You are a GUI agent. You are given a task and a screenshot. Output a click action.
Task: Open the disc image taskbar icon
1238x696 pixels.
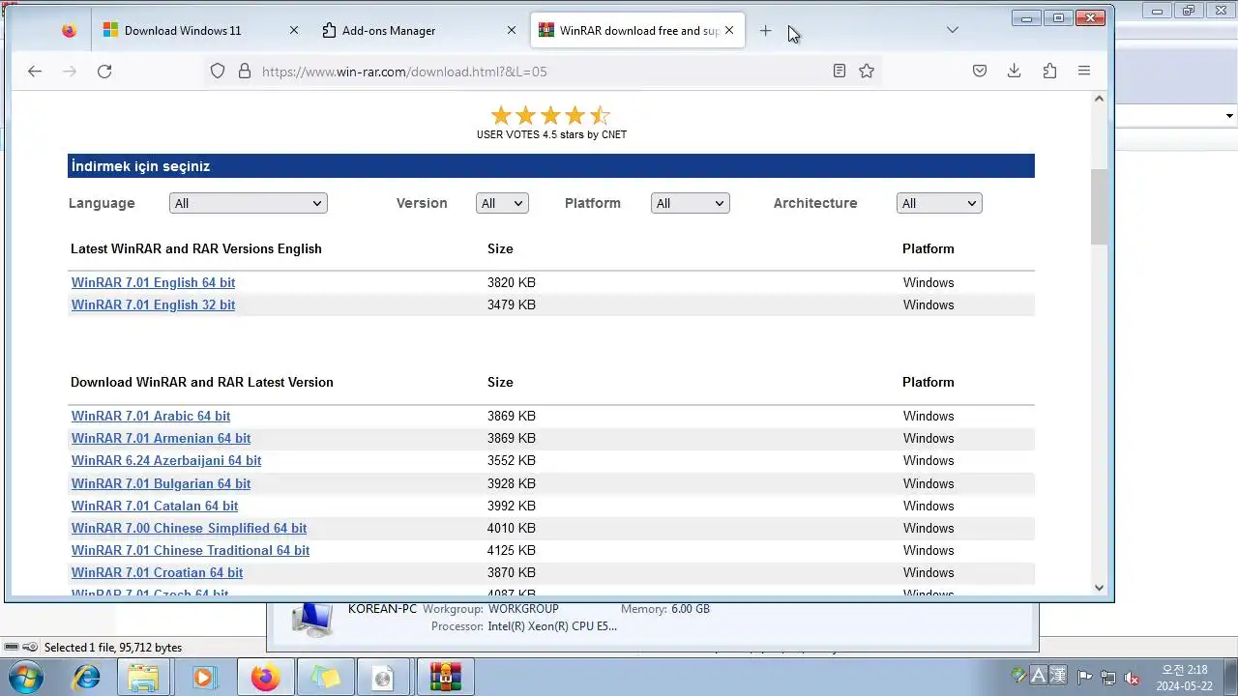point(384,678)
